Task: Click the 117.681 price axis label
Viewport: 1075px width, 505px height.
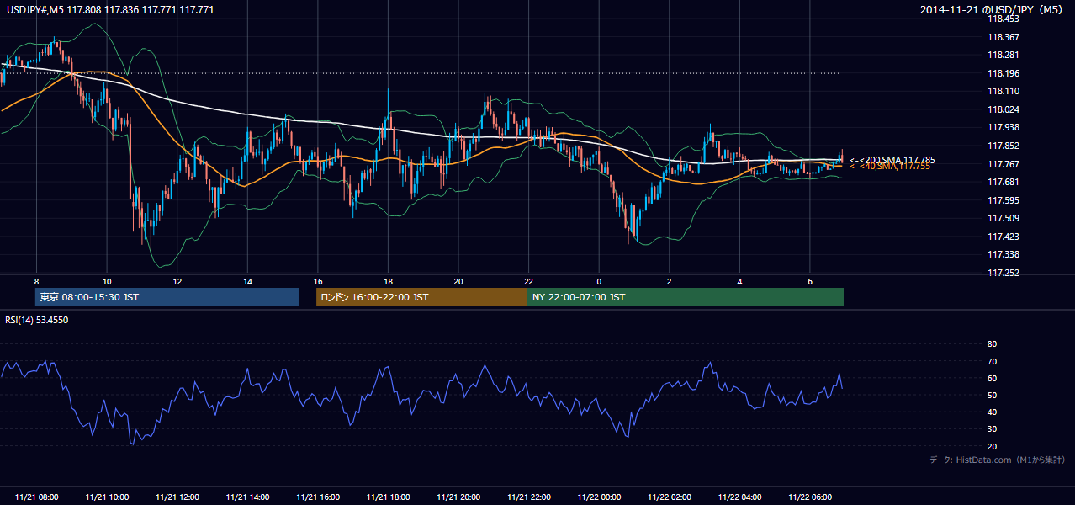Action: click(x=1003, y=182)
